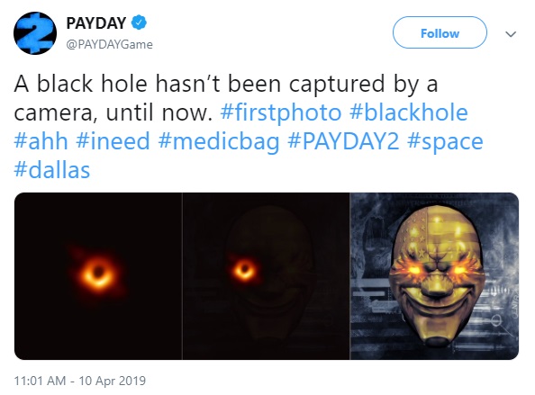Click the tweet text body
This screenshot has width=535, height=395.
tap(249, 127)
